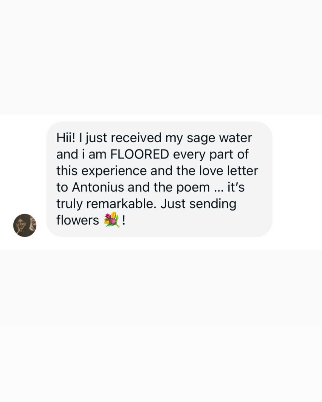Click the word "it's" after the ellipsis
322x402 pixels.
point(236,187)
